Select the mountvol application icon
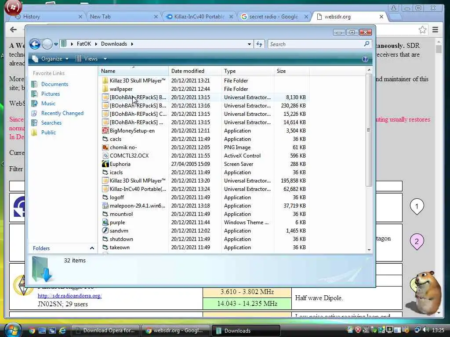Viewport: 450px width, 337px height. (x=105, y=214)
